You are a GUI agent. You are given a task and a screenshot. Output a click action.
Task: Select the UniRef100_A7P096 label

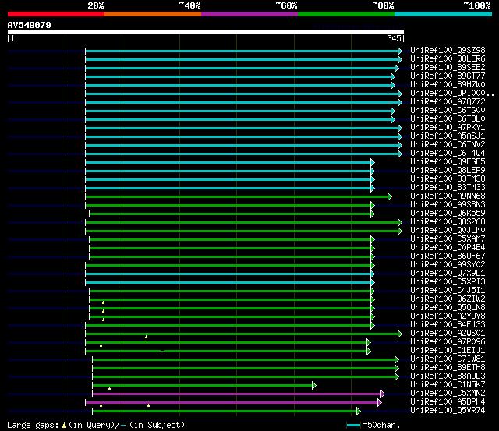click(x=448, y=342)
